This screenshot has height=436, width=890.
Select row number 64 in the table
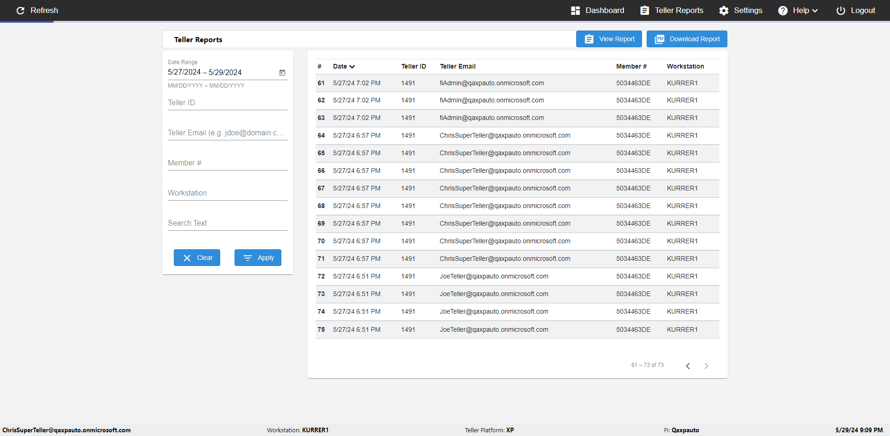pos(321,135)
